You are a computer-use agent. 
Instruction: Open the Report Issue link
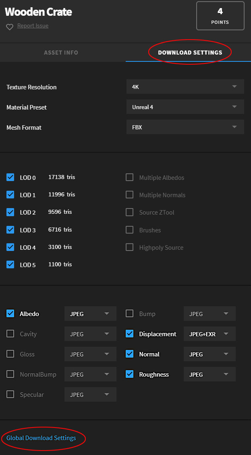[33, 26]
